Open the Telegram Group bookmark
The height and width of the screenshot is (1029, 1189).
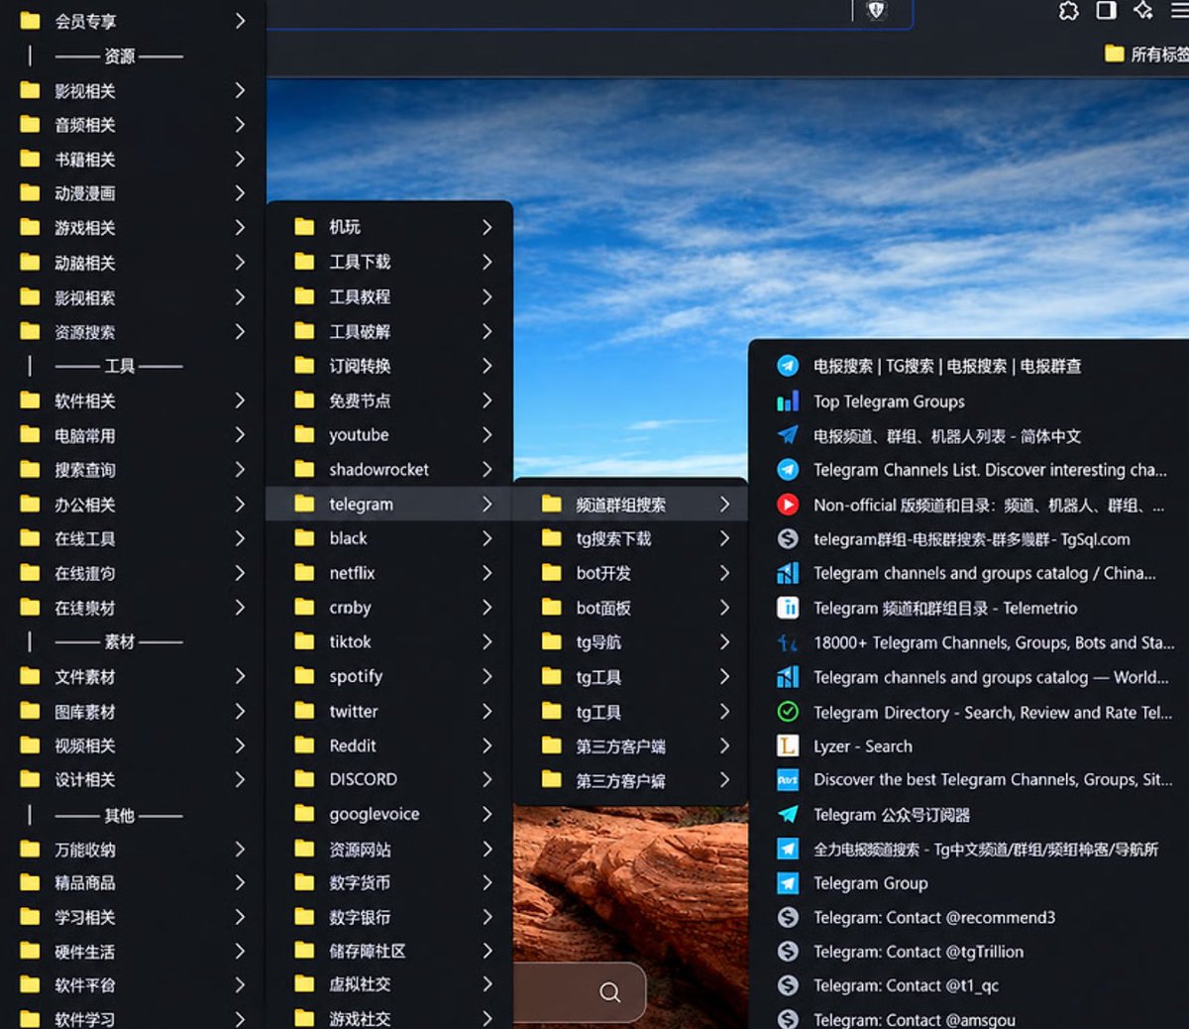pos(970,883)
